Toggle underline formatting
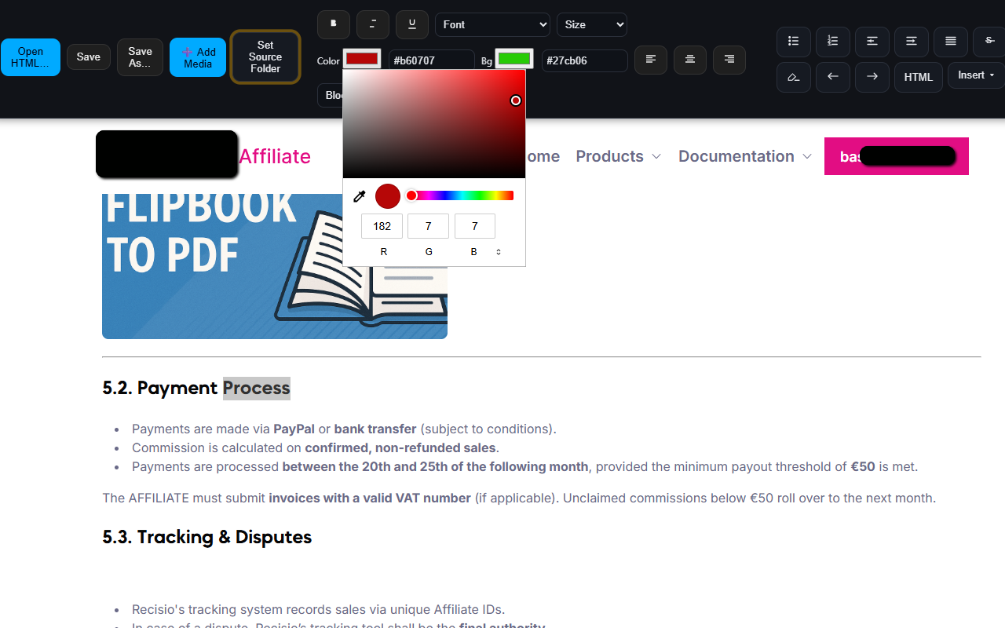This screenshot has width=1005, height=628. point(411,24)
